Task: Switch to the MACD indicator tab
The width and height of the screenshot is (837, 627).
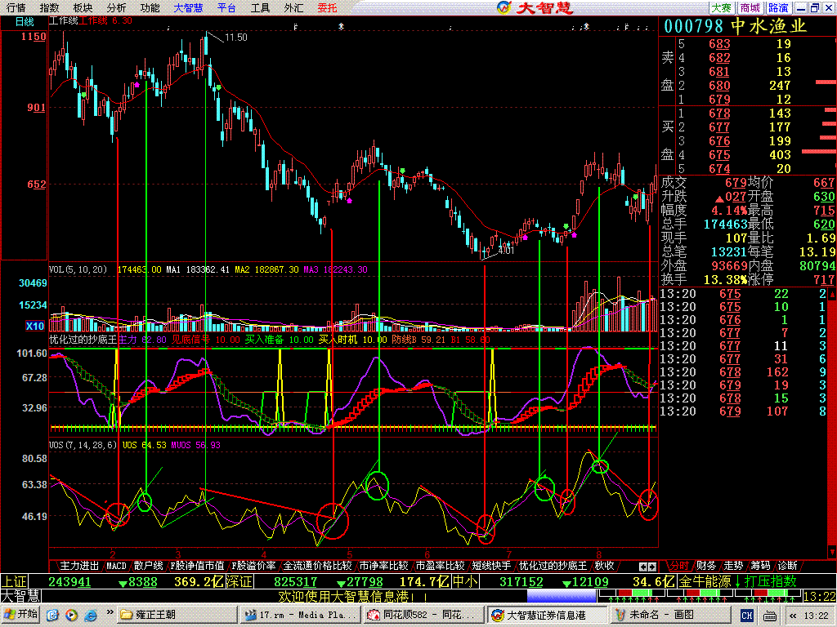Action: pos(116,565)
